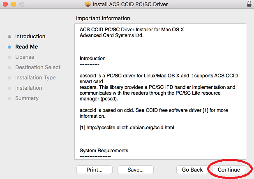Screen dimensions: 254x179
Task: Print the Read Me text
Action: click(x=95, y=170)
